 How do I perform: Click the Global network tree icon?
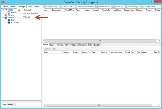tap(6, 10)
